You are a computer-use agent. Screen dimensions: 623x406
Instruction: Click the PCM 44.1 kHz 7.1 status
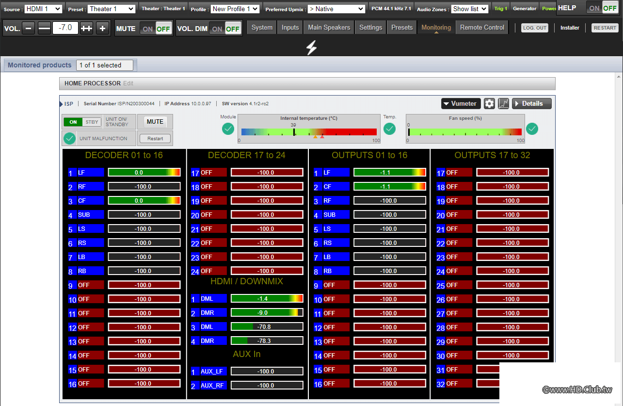pos(391,9)
